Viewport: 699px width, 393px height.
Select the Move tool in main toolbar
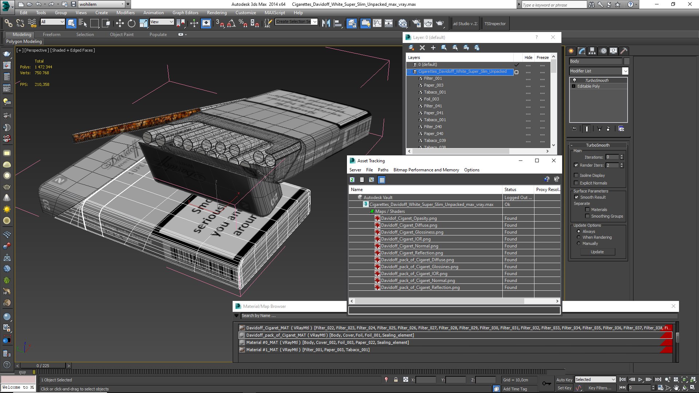pyautogui.click(x=120, y=24)
